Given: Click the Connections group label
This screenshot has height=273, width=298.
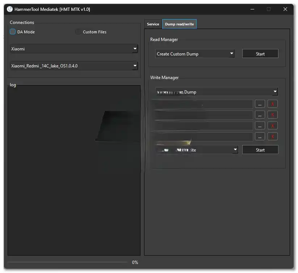Looking at the screenshot, I should pos(22,22).
